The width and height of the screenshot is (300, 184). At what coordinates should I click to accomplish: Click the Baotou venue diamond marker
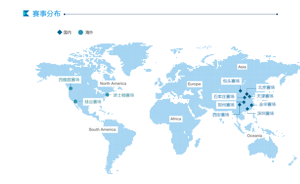pyautogui.click(x=240, y=91)
